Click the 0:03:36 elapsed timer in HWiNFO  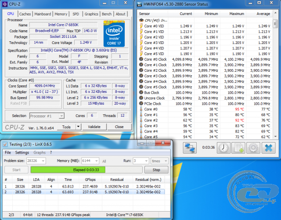click(x=208, y=147)
